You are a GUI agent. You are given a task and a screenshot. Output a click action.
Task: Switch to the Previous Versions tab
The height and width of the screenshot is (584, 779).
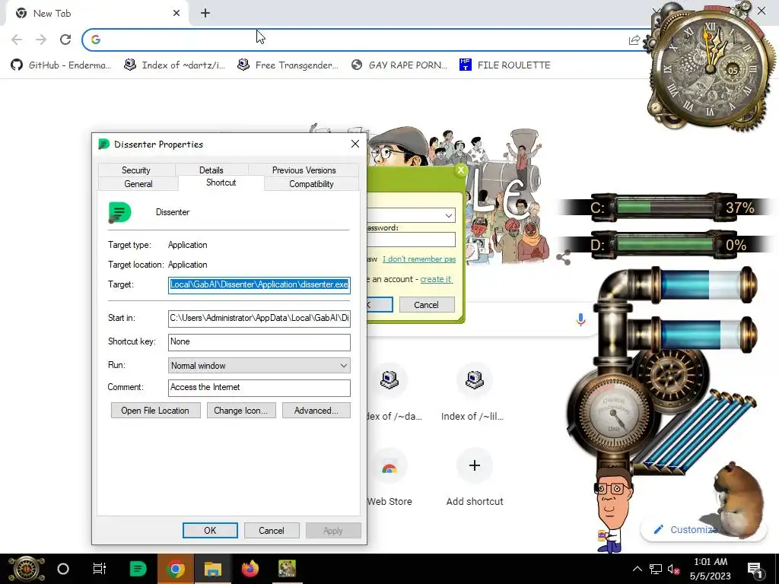304,170
